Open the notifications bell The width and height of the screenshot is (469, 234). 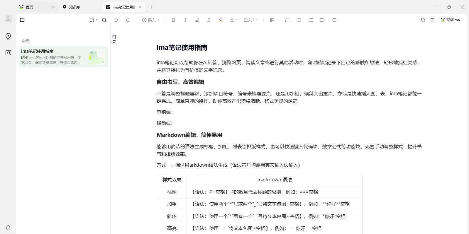8,228
